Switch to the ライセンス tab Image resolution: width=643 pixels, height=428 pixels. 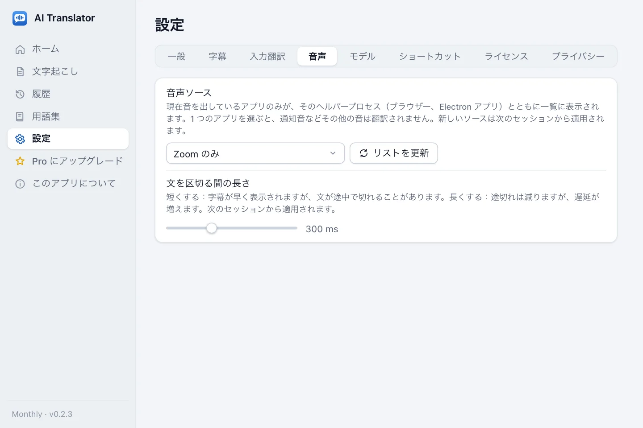pyautogui.click(x=506, y=57)
